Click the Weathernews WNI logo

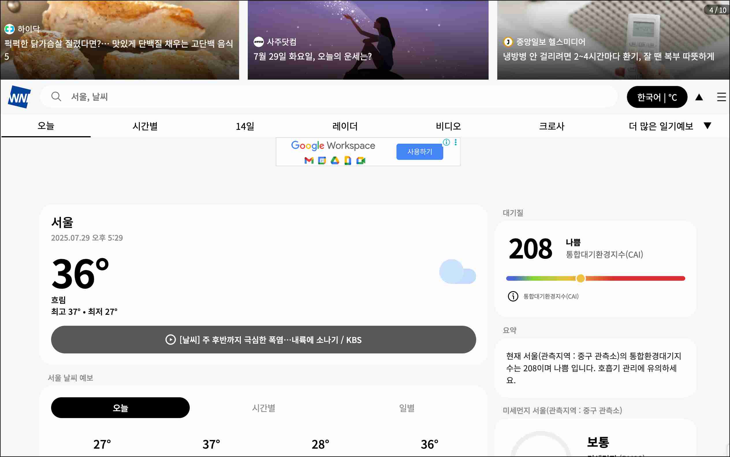click(19, 97)
